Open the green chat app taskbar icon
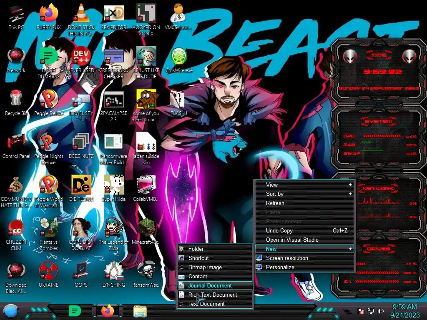The height and width of the screenshot is (320, 427). [75, 311]
